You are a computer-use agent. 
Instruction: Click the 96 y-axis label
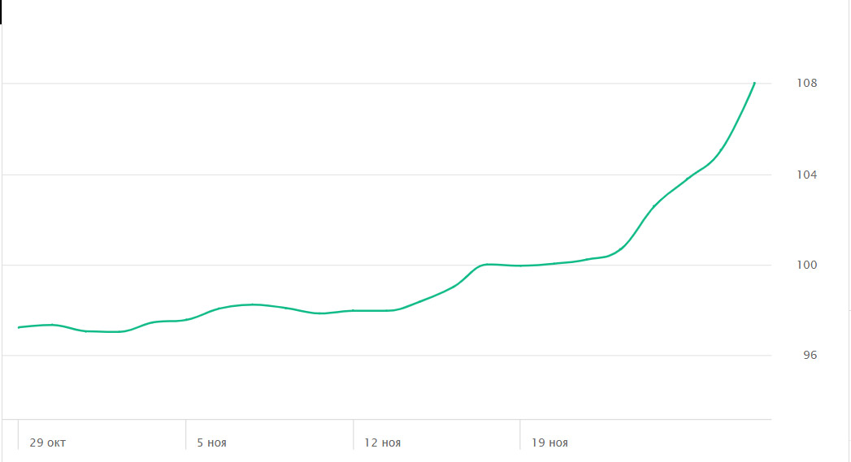pyautogui.click(x=809, y=356)
